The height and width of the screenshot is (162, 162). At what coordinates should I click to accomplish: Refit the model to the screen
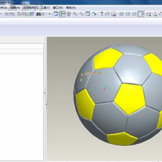tap(87, 14)
